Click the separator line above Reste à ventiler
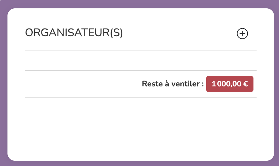The image size is (279, 166). 140,71
